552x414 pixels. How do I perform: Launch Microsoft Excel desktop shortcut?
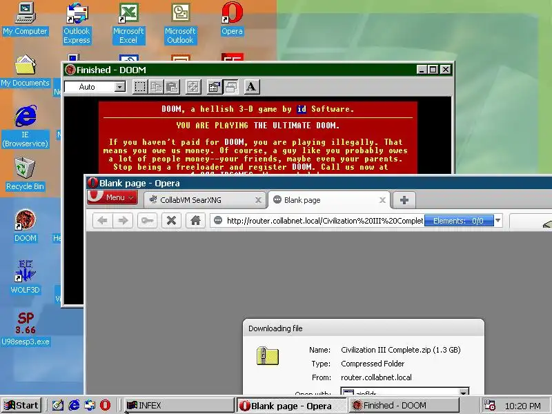coord(128,23)
